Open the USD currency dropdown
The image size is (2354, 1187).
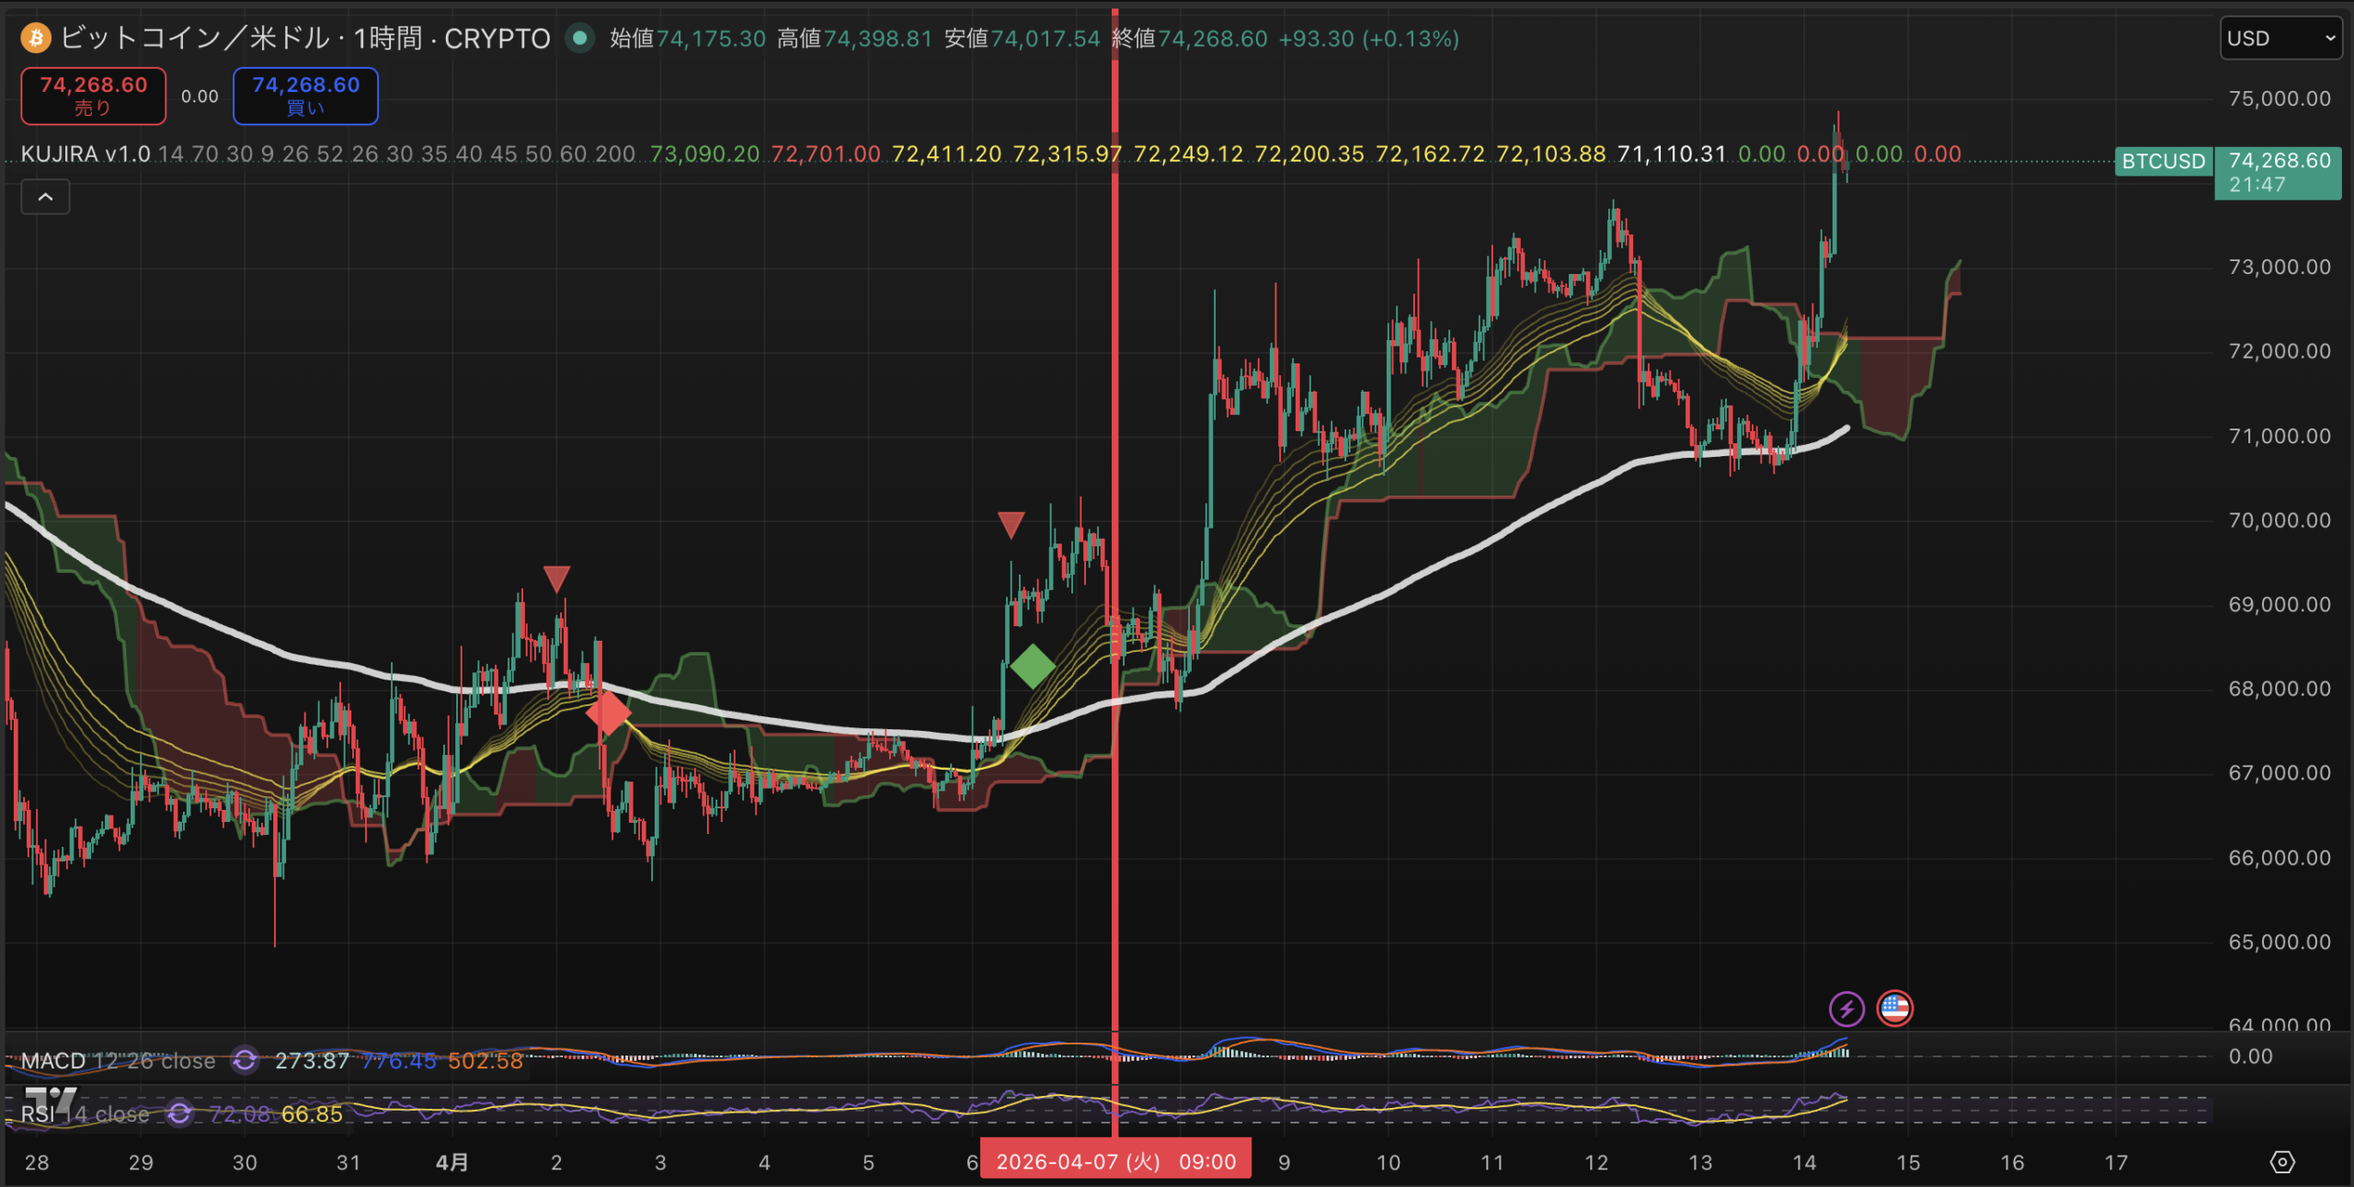click(2280, 39)
